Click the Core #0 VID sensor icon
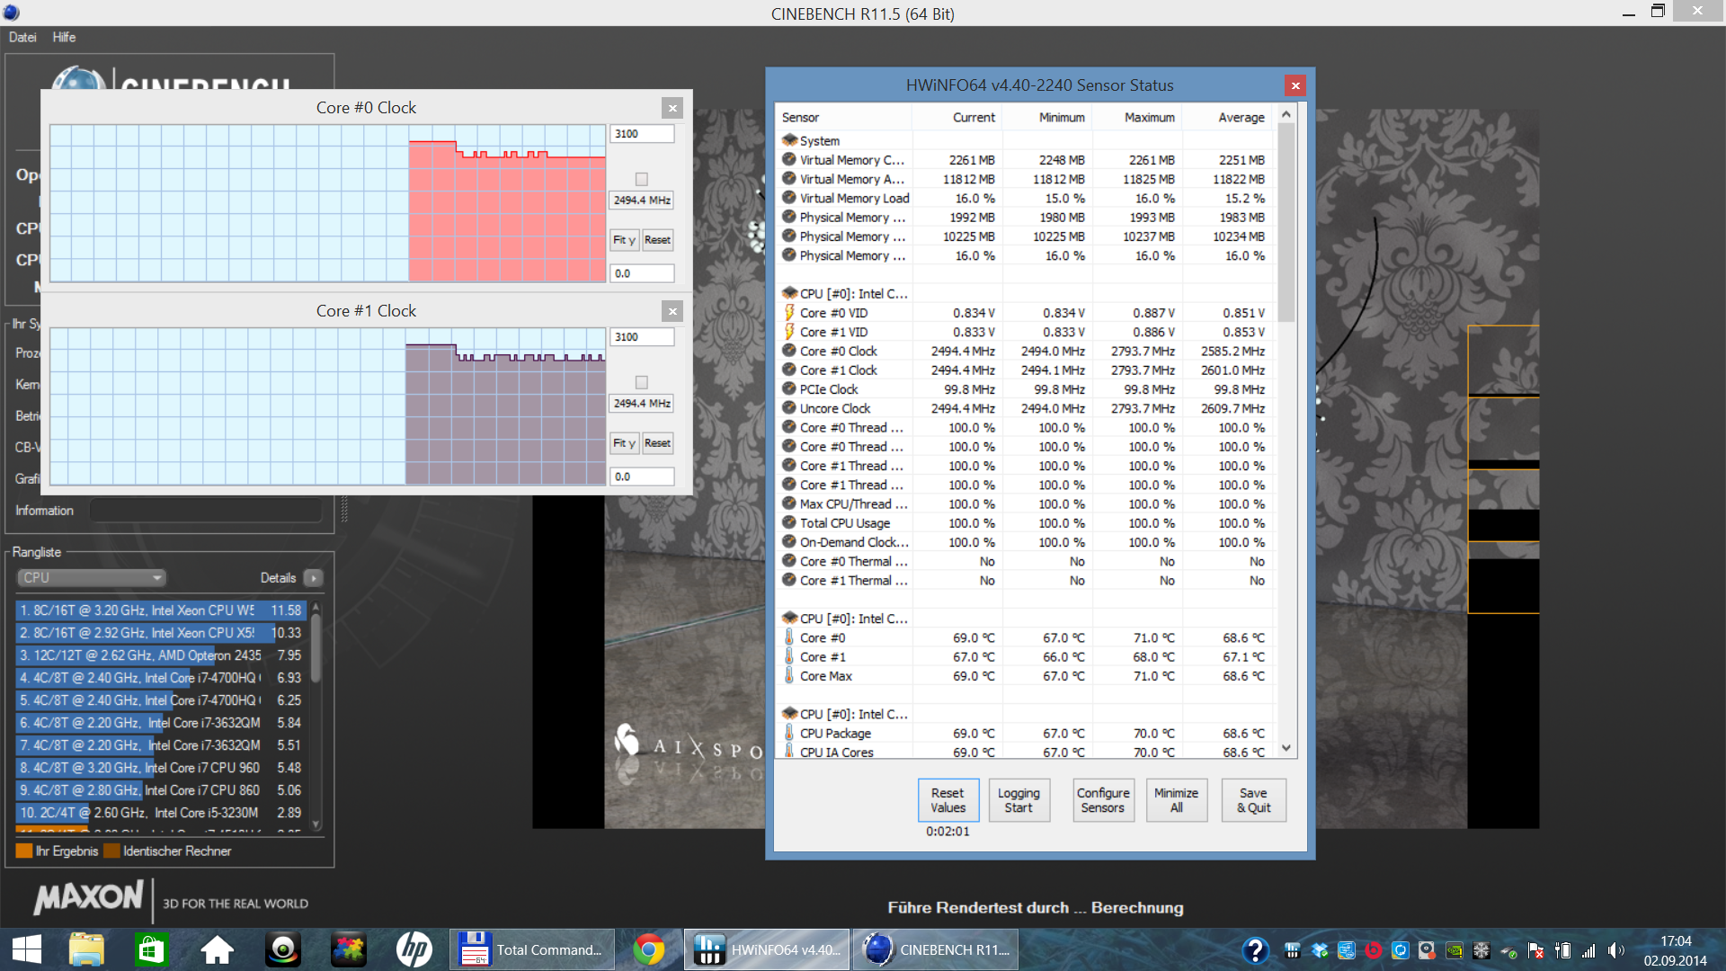The height and width of the screenshot is (971, 1726). (x=789, y=313)
